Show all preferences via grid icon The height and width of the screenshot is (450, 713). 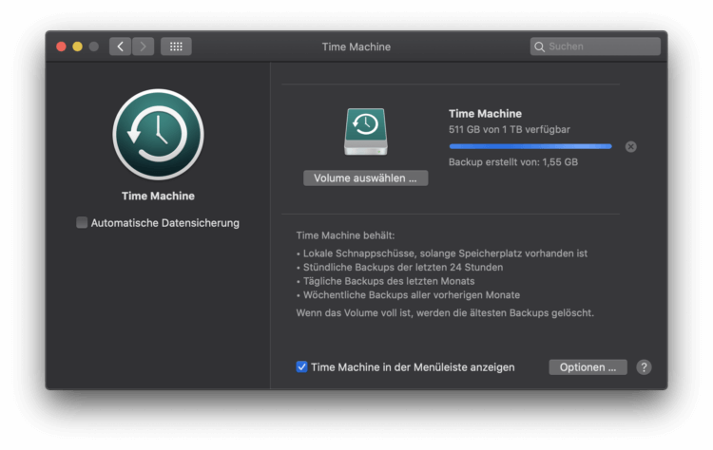click(176, 47)
